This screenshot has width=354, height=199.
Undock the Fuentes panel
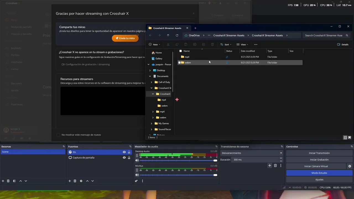130,146
